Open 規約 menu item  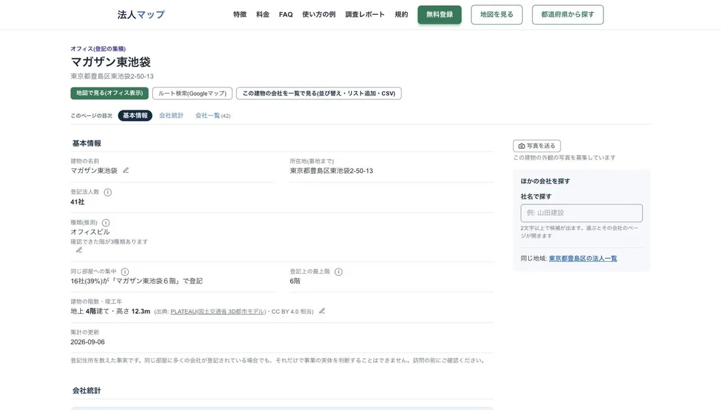[401, 15]
